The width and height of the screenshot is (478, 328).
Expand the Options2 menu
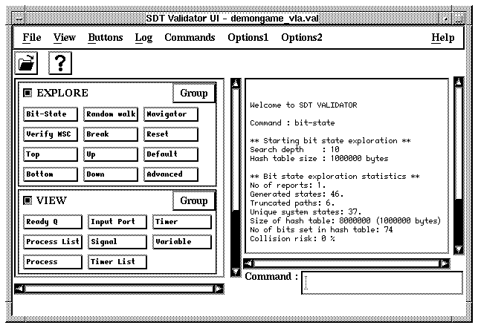[302, 38]
